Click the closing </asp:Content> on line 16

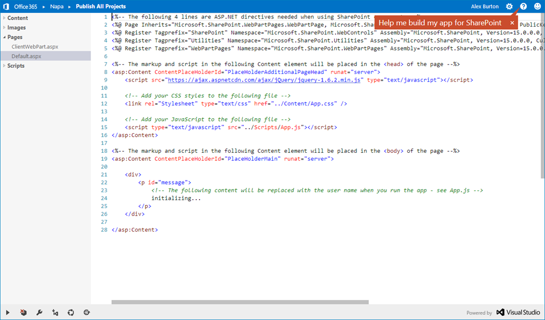[135, 135]
